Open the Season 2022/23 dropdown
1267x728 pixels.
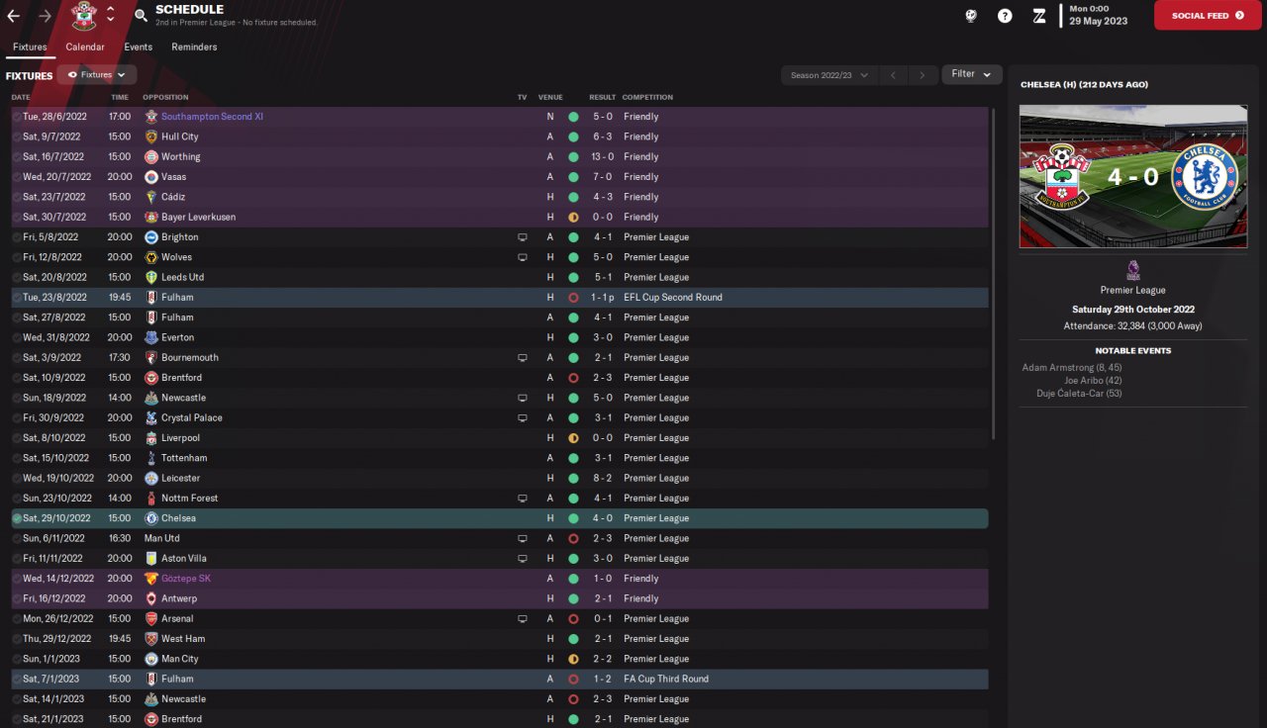click(828, 75)
